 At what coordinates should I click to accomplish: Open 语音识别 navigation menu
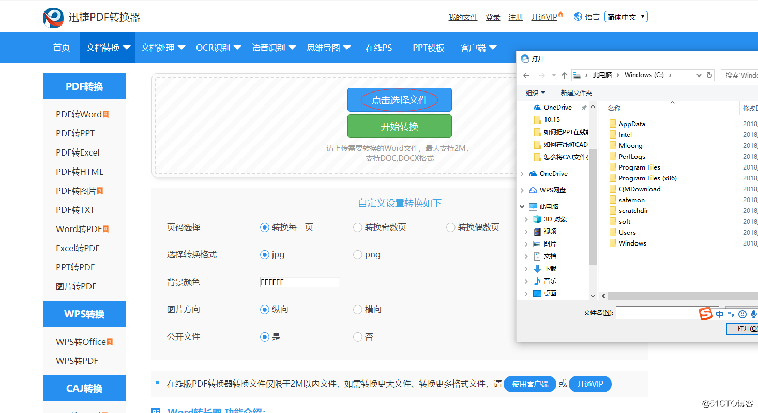(273, 48)
